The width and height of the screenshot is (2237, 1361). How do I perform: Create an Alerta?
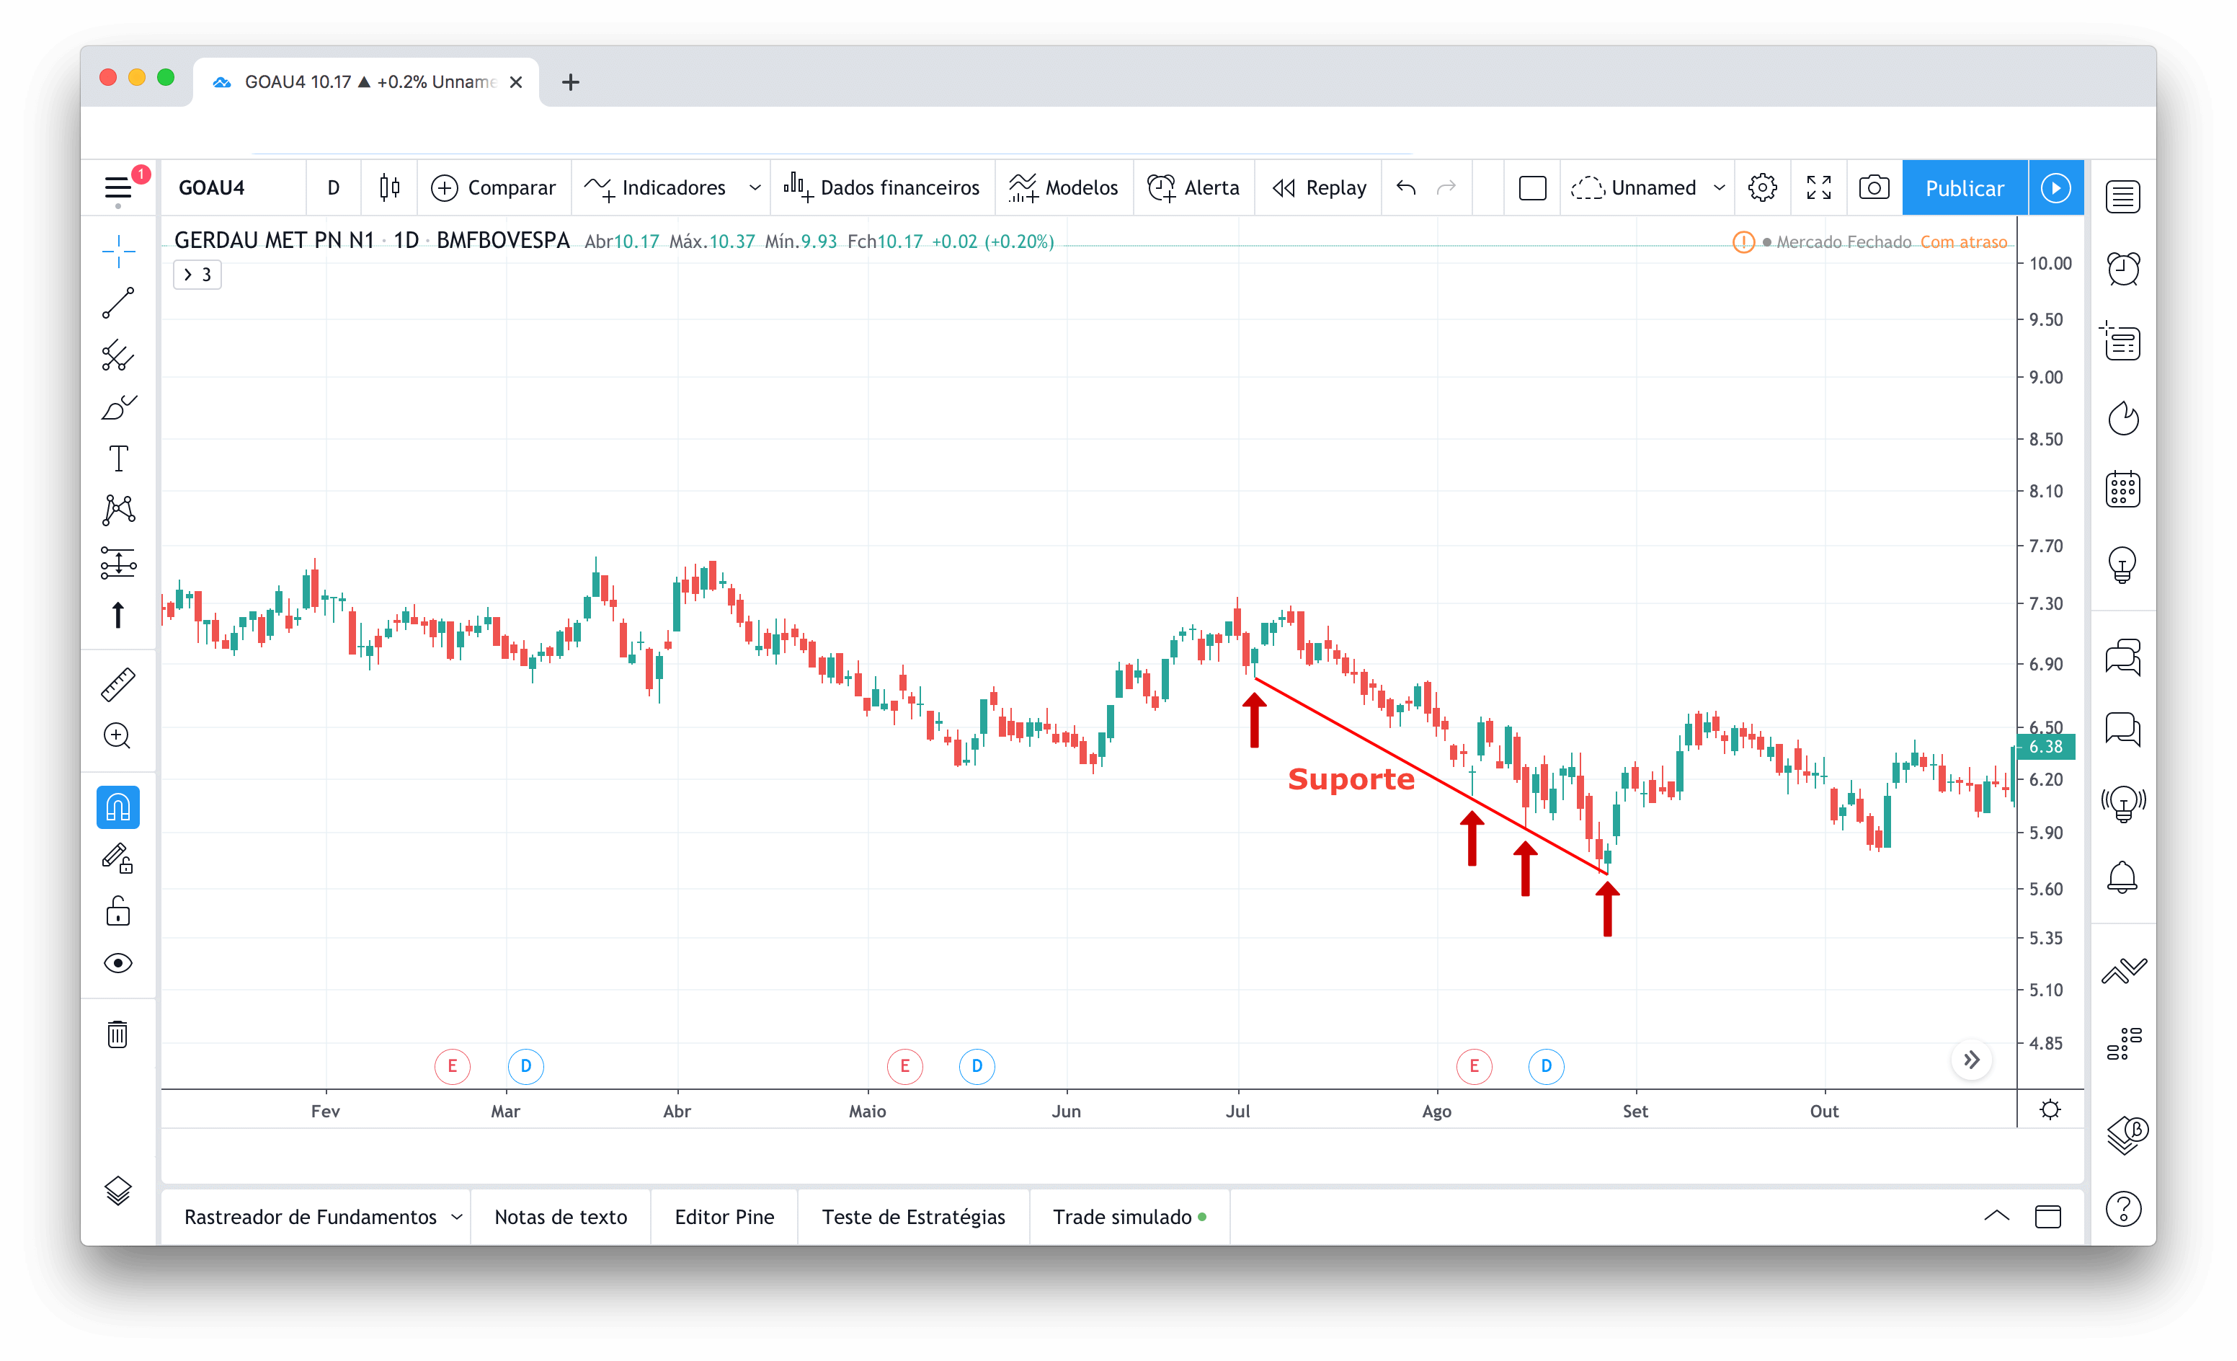point(1194,188)
